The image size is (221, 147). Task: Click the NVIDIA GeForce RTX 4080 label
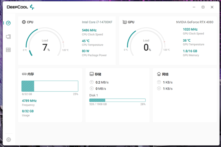(x=195, y=22)
